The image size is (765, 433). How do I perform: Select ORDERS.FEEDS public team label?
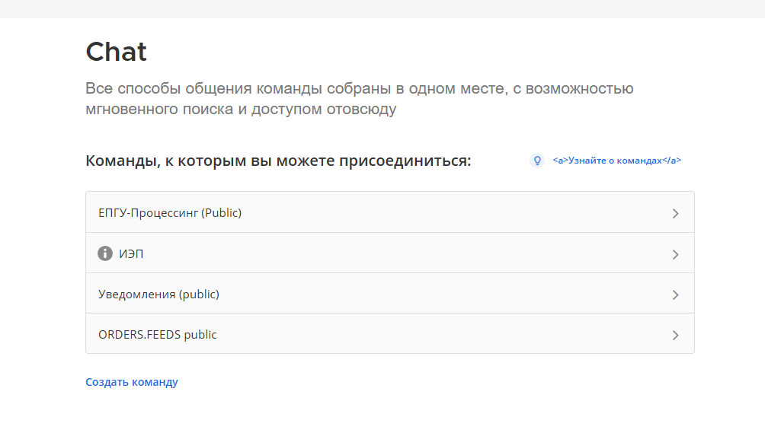click(158, 335)
